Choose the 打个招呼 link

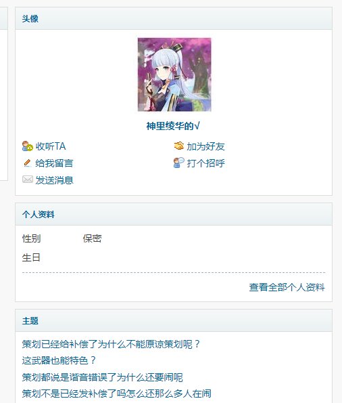coord(205,163)
